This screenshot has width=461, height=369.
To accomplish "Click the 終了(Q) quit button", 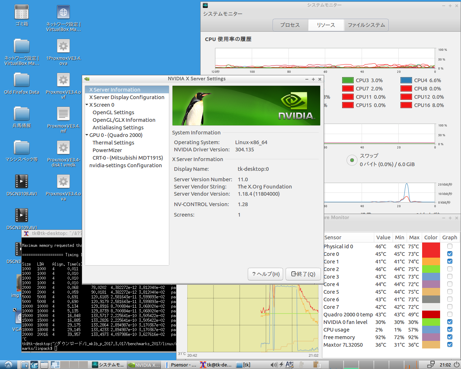I will (303, 274).
